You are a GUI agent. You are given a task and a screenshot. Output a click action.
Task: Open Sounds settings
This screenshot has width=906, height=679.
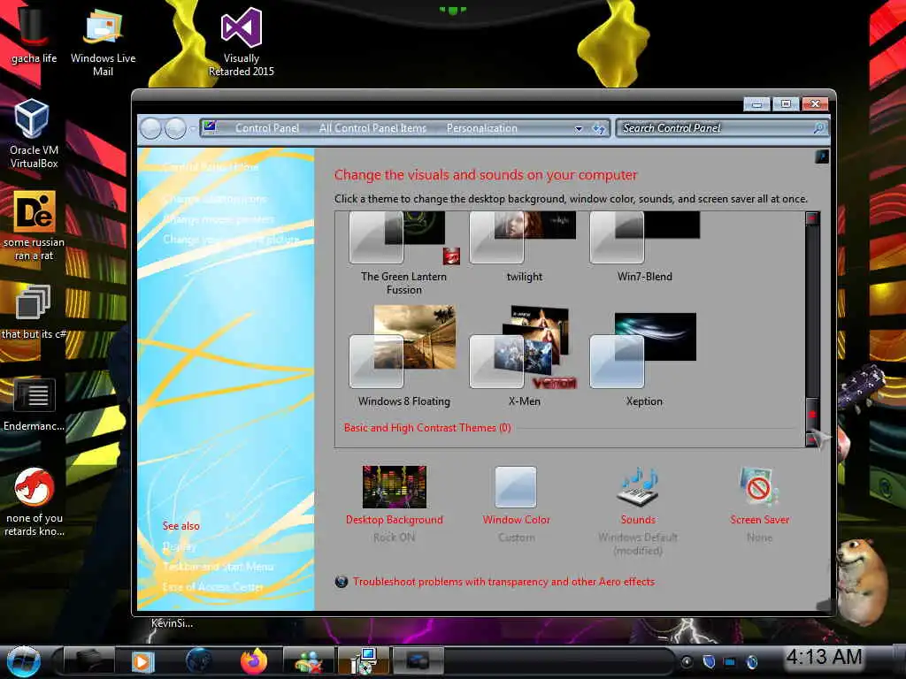pos(638,495)
